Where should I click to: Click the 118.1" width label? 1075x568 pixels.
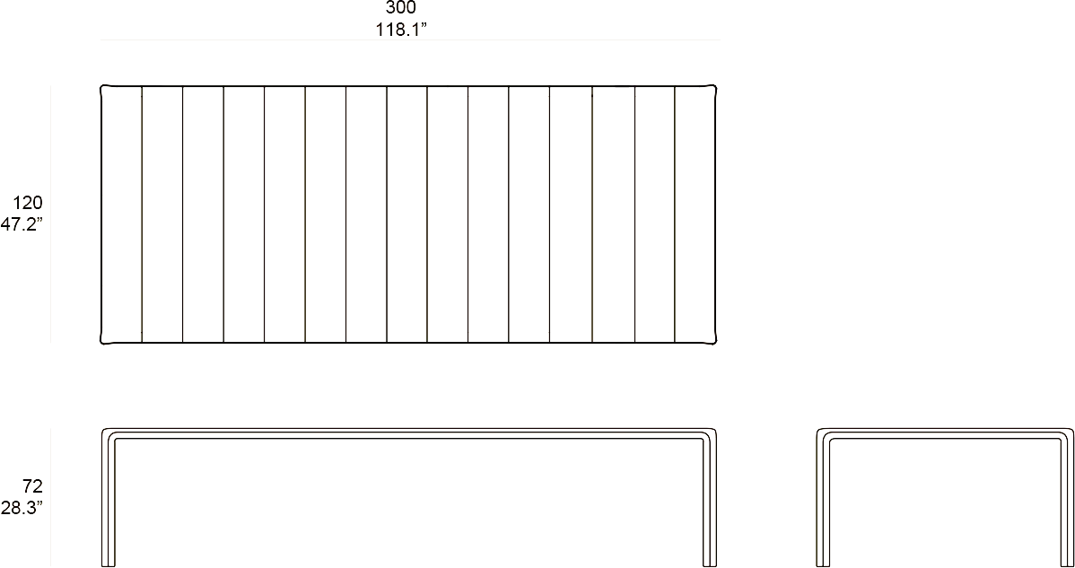402,31
